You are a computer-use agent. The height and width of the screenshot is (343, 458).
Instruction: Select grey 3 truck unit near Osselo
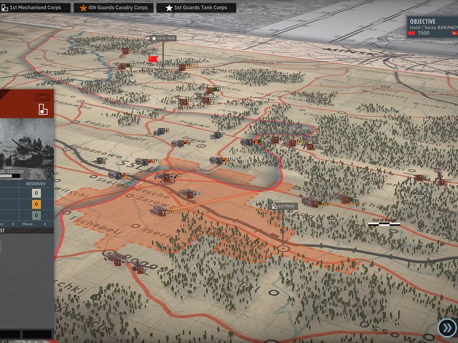click(119, 176)
